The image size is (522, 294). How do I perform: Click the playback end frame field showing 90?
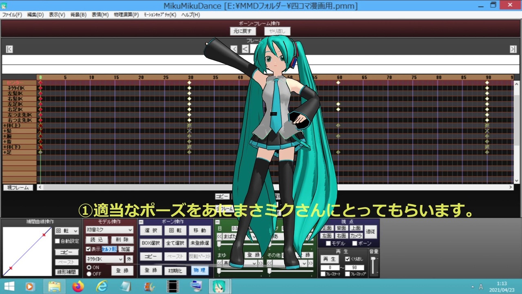[354, 267]
